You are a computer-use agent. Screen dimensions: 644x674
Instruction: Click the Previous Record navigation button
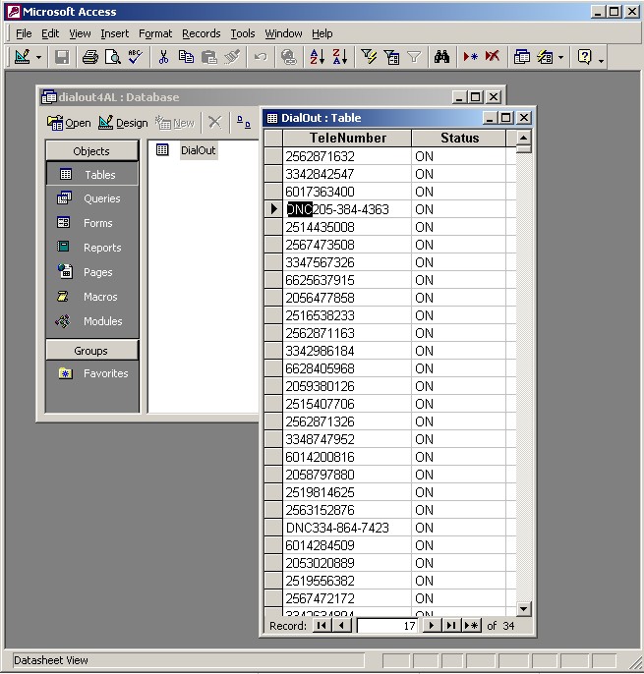pos(341,626)
